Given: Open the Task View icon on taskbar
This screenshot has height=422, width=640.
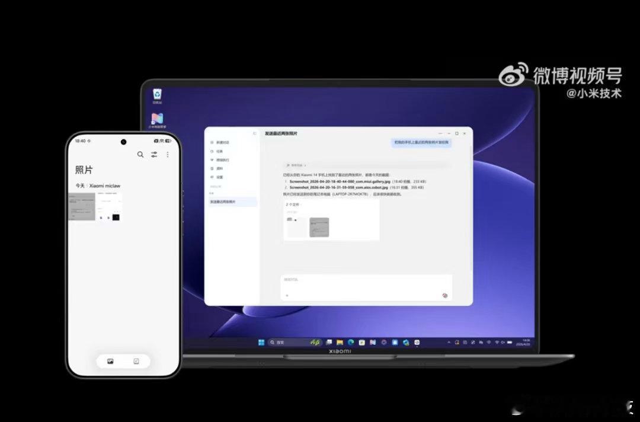Looking at the screenshot, I should (328, 343).
